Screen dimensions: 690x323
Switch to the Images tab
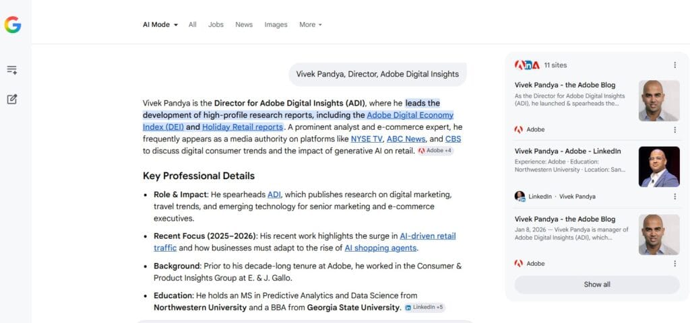click(x=276, y=25)
